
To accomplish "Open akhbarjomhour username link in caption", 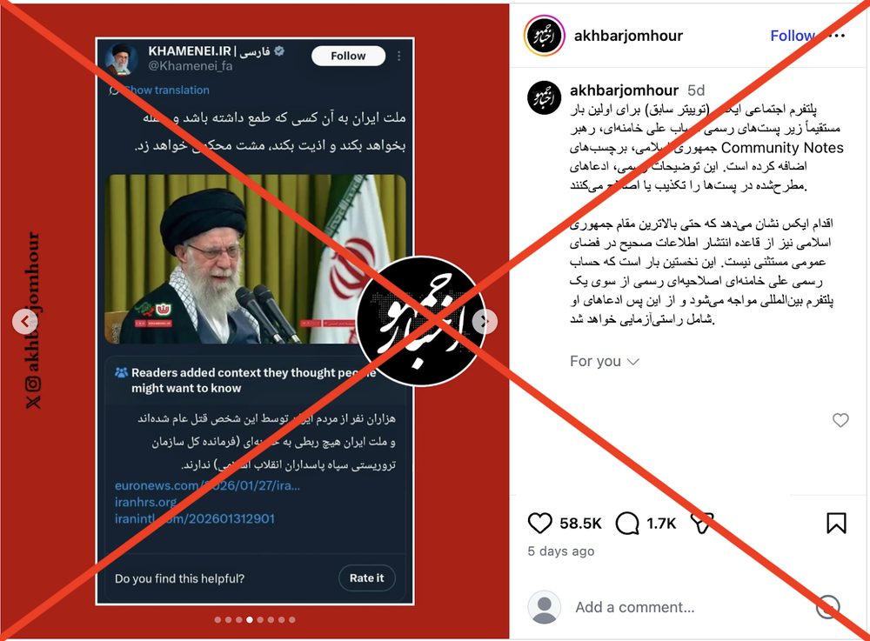I will (624, 90).
